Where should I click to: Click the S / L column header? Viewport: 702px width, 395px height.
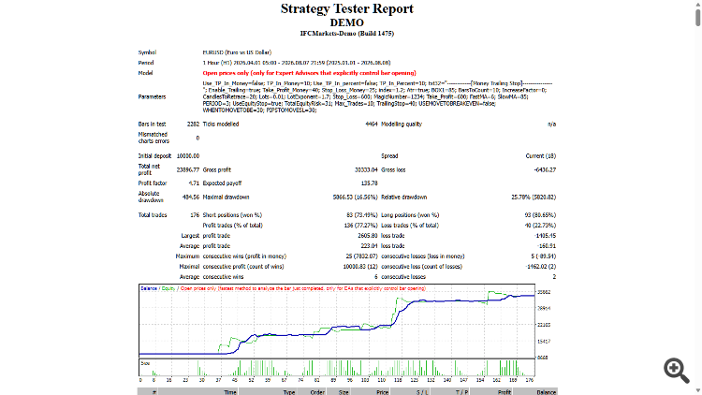tap(422, 392)
